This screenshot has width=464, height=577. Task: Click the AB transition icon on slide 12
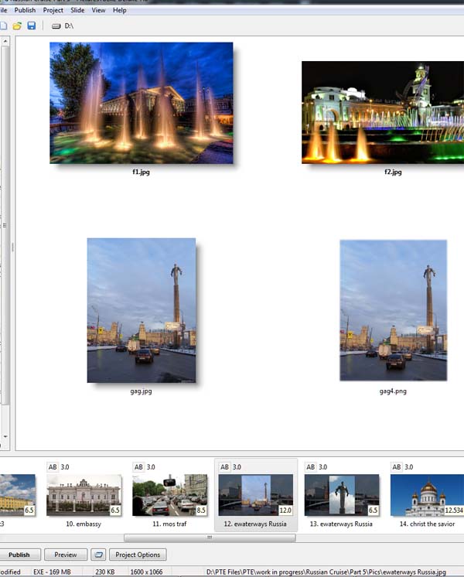224,467
